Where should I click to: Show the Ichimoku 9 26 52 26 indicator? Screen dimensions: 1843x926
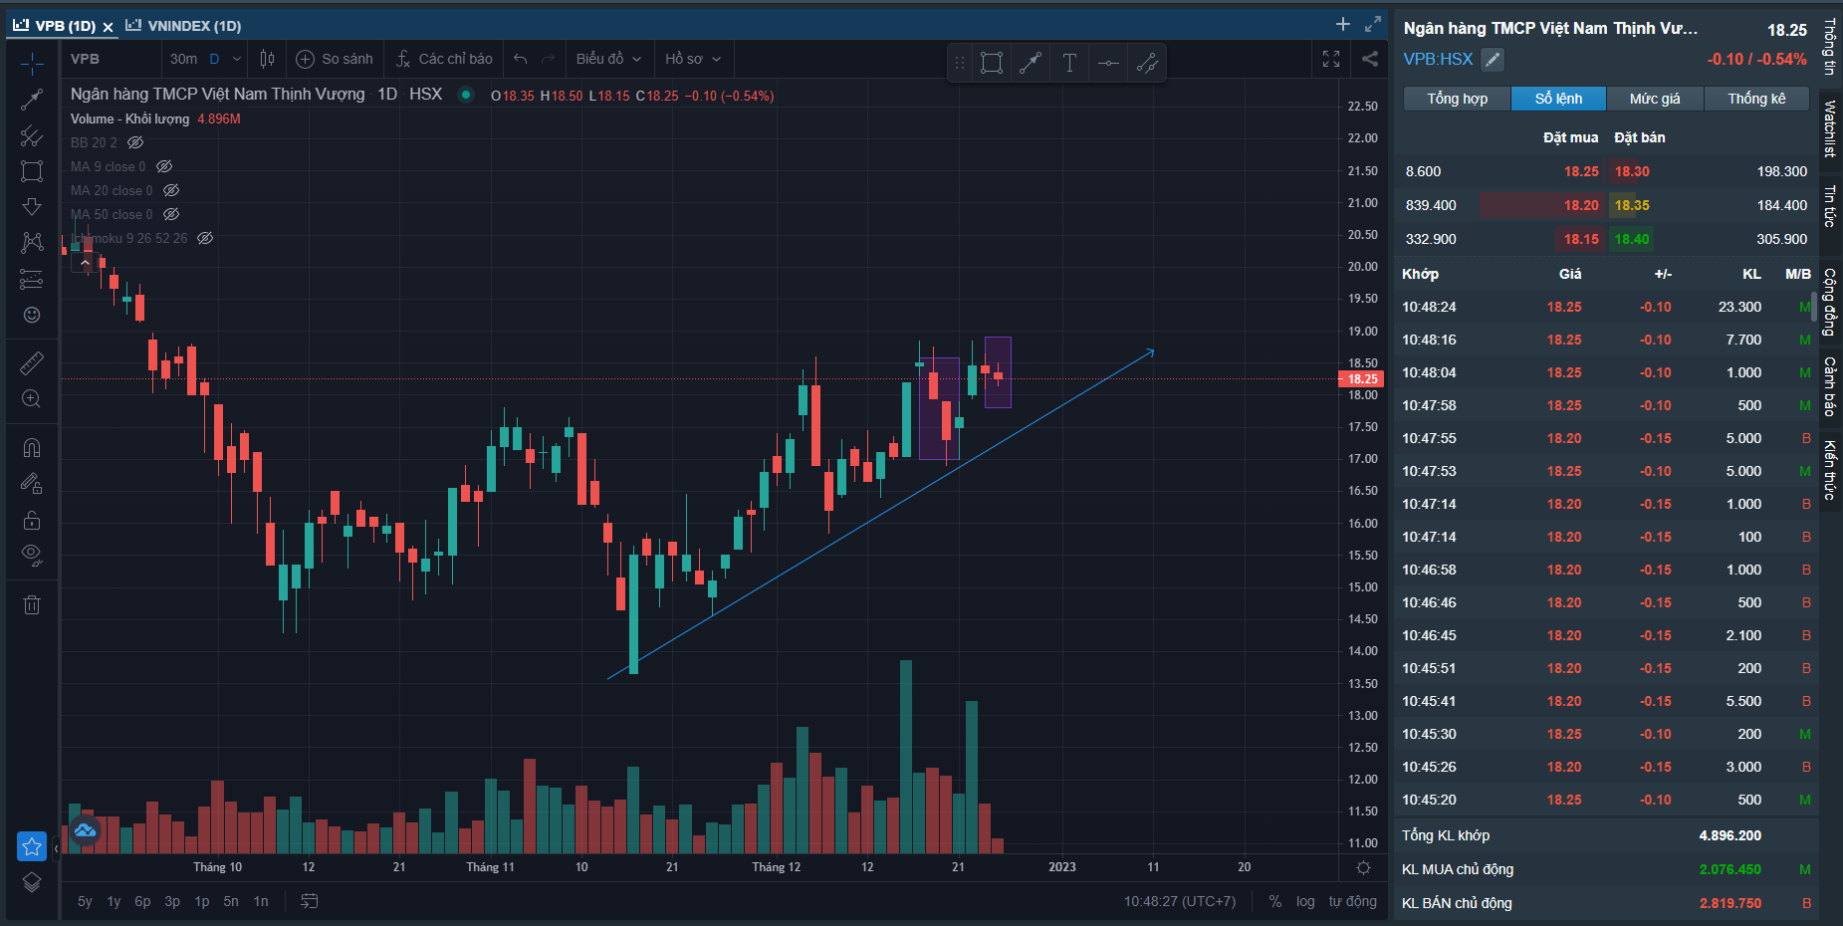[205, 238]
